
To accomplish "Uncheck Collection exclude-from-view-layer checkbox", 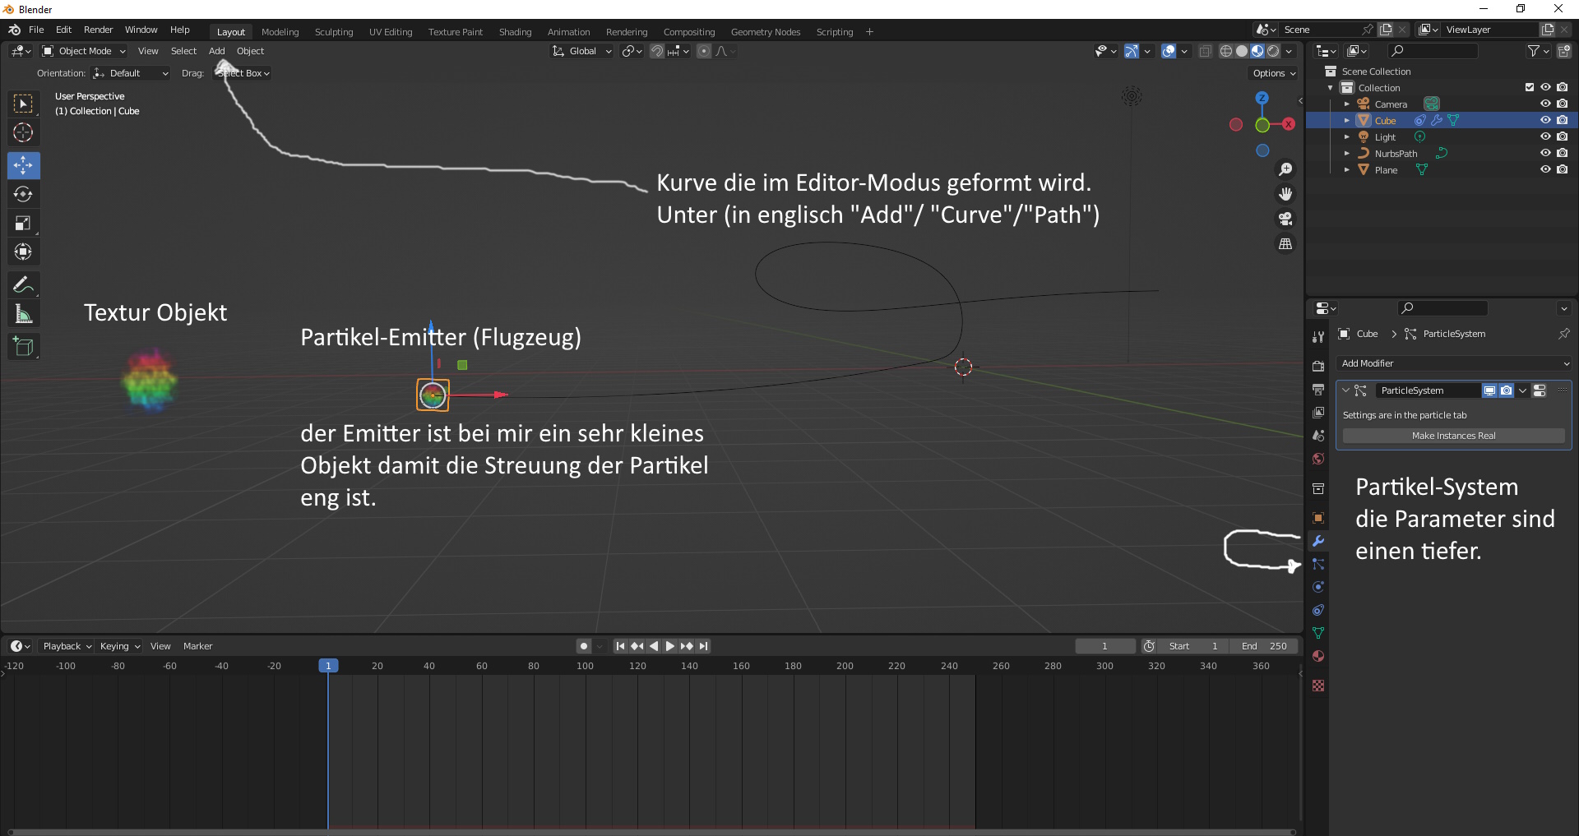I will coord(1529,87).
